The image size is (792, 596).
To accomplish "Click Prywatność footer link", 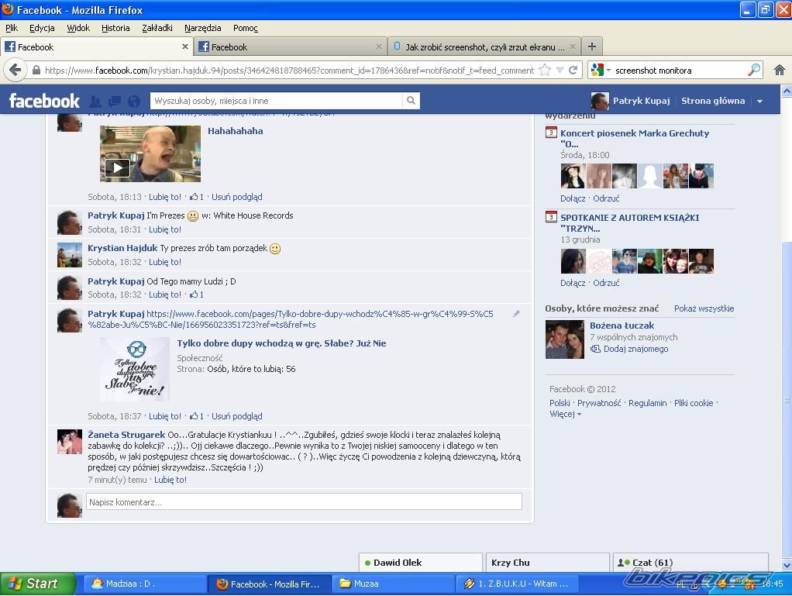I will coord(599,403).
